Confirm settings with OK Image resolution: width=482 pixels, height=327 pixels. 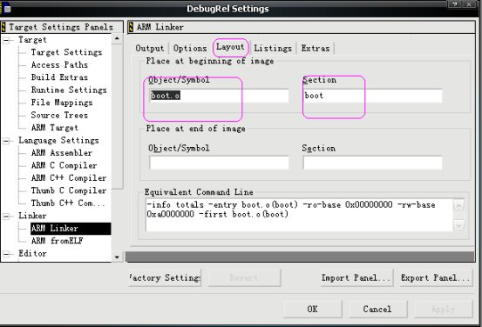(313, 310)
